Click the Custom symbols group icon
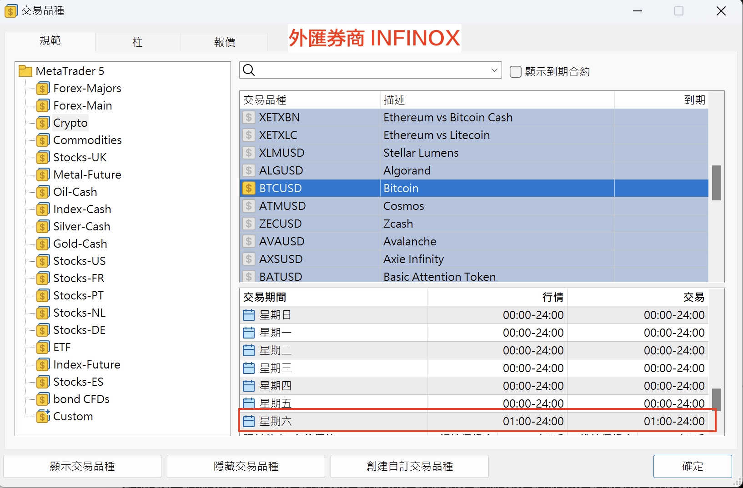 [x=43, y=416]
